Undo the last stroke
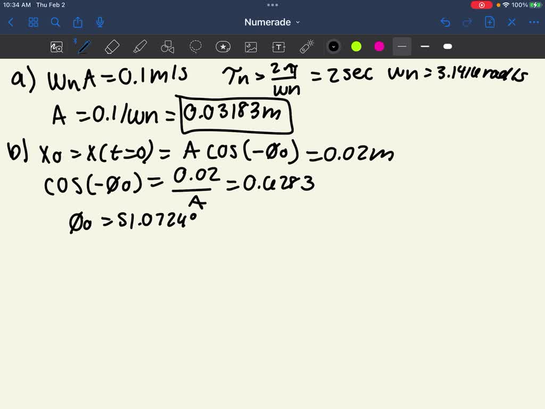545x409 pixels. [x=446, y=22]
